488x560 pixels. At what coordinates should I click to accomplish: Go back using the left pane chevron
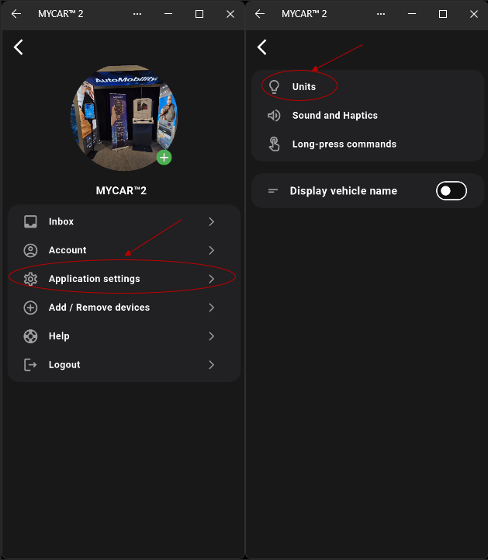coord(19,47)
